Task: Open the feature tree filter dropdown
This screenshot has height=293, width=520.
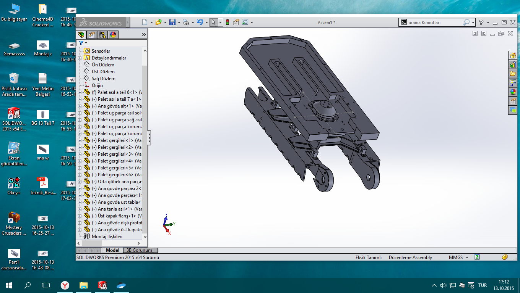Action: (x=83, y=43)
